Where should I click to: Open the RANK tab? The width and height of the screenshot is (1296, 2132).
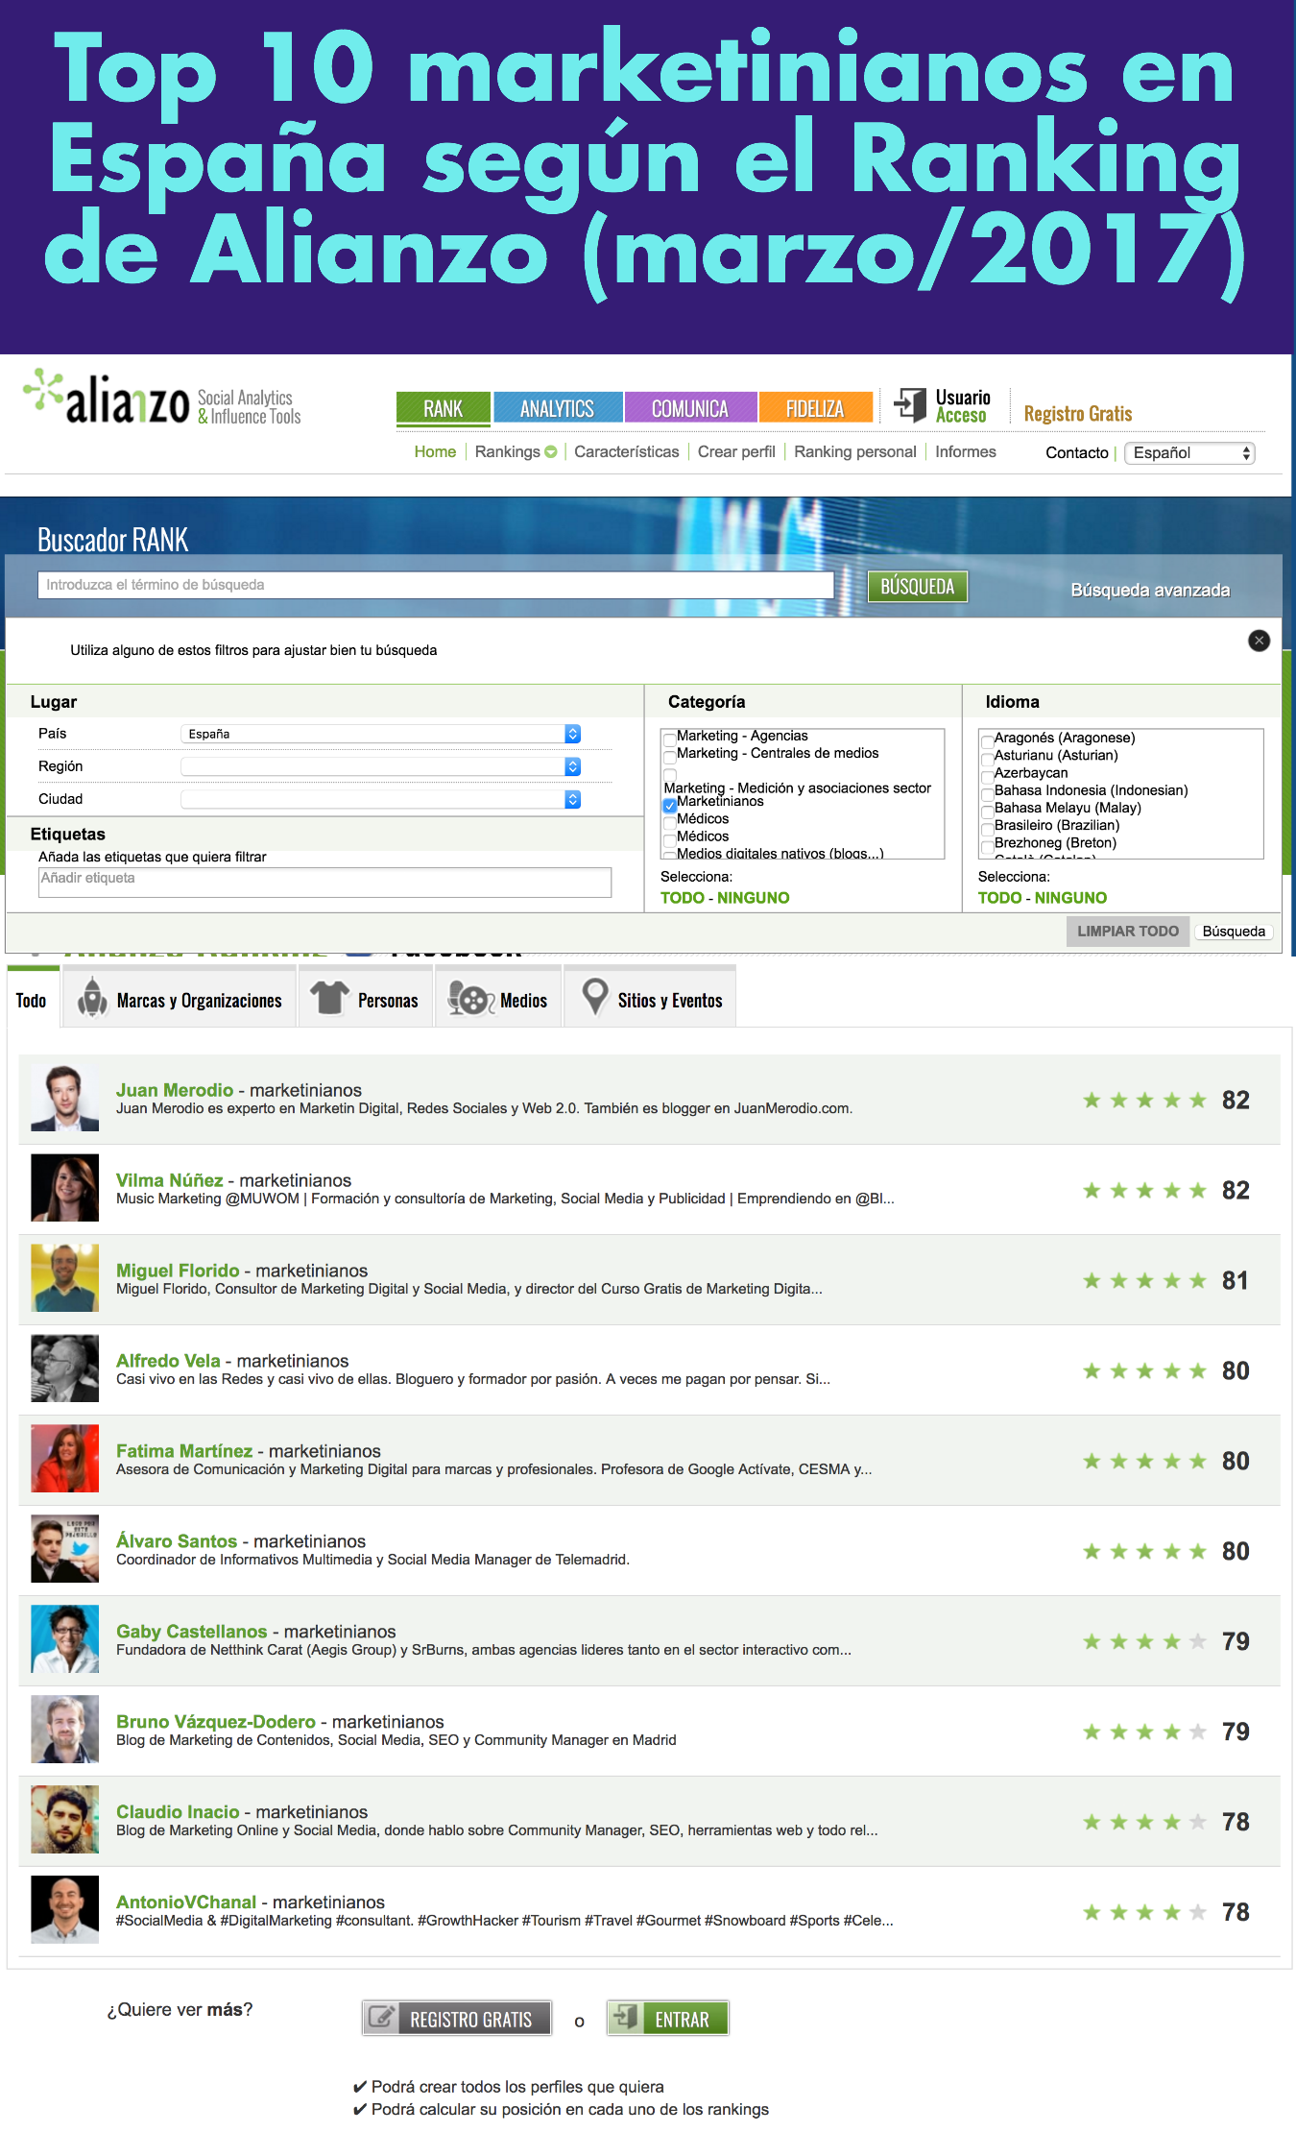(x=444, y=408)
